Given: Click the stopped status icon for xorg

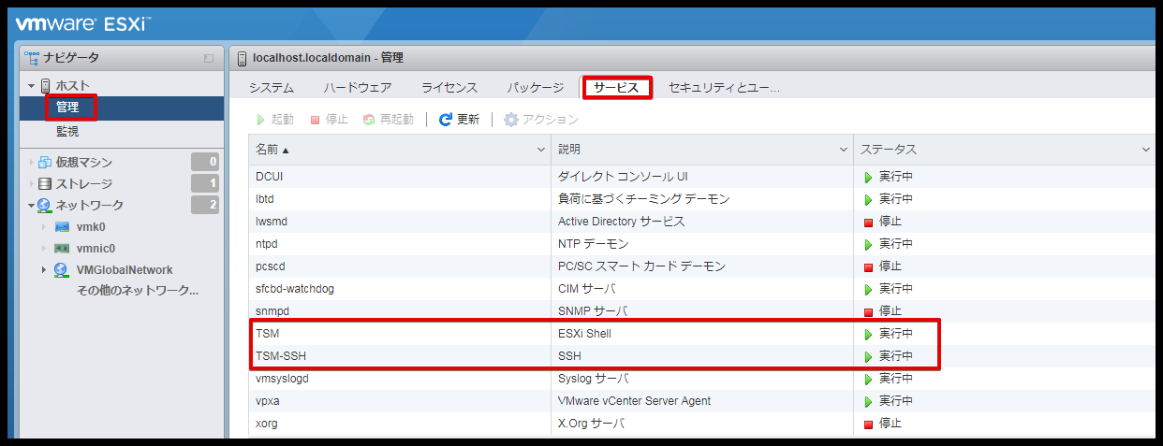Looking at the screenshot, I should pyautogui.click(x=868, y=424).
